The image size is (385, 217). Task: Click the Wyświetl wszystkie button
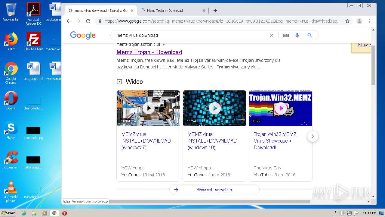[214, 190]
